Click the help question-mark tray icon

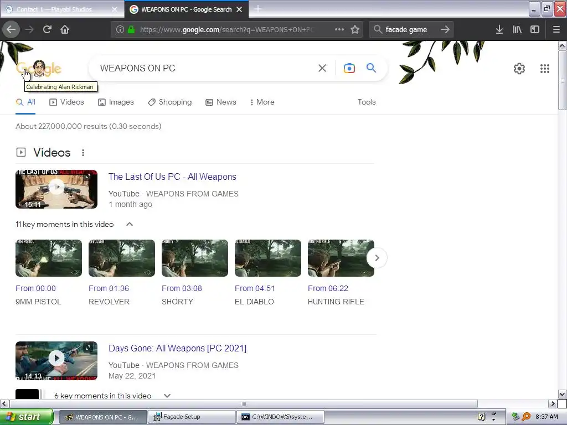point(481,417)
